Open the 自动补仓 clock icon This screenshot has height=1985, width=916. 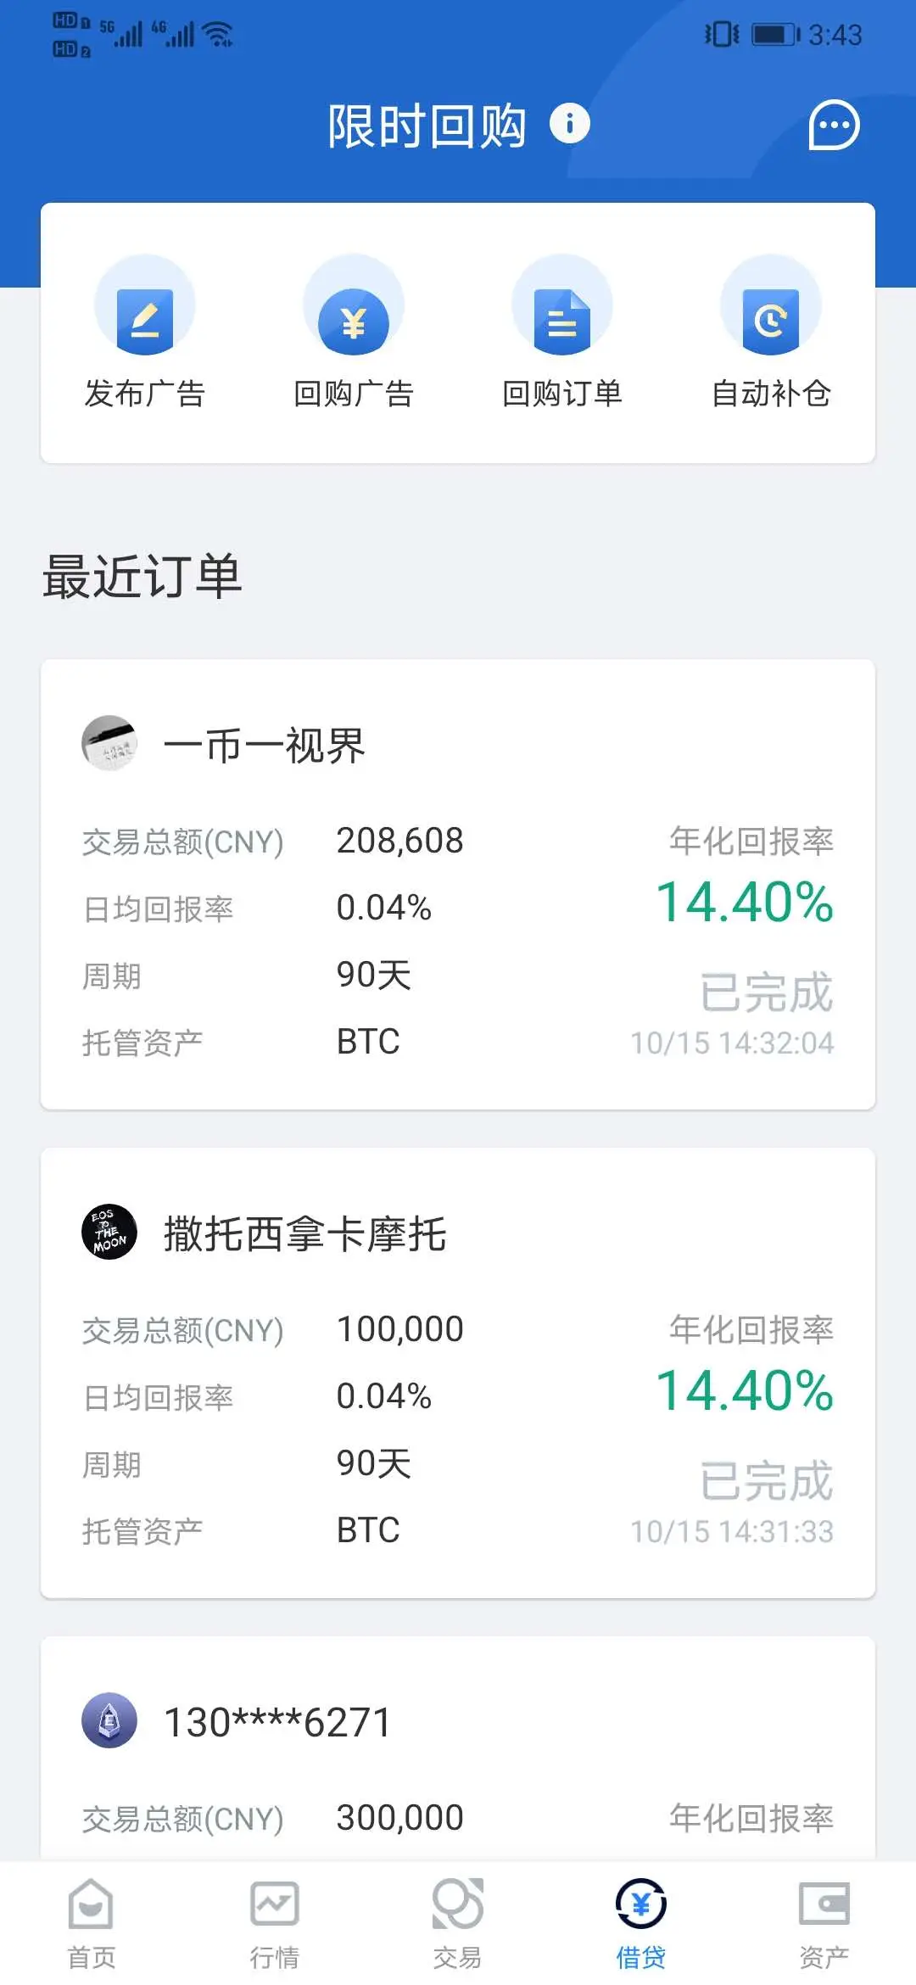coord(771,321)
